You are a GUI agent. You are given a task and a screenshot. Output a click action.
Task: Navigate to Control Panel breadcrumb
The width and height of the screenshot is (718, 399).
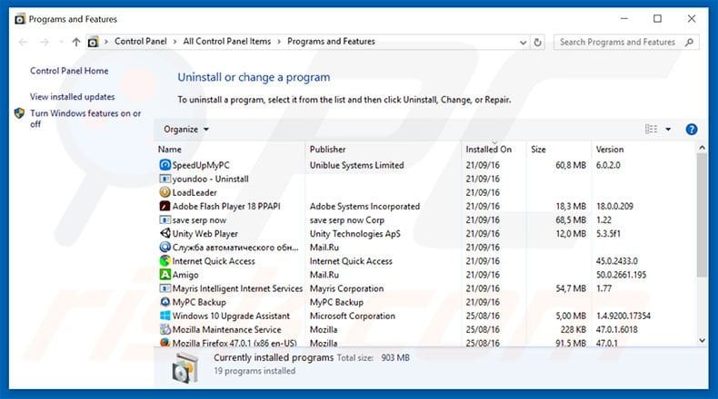[141, 42]
